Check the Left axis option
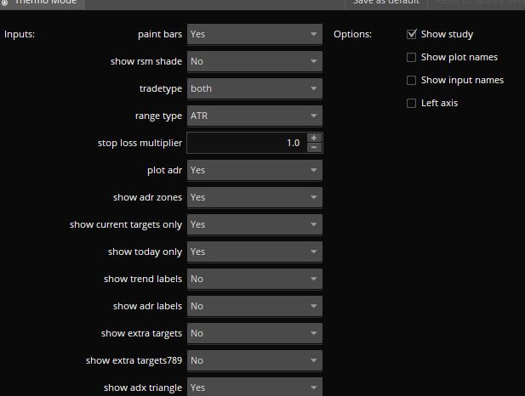The image size is (525, 396). [412, 103]
